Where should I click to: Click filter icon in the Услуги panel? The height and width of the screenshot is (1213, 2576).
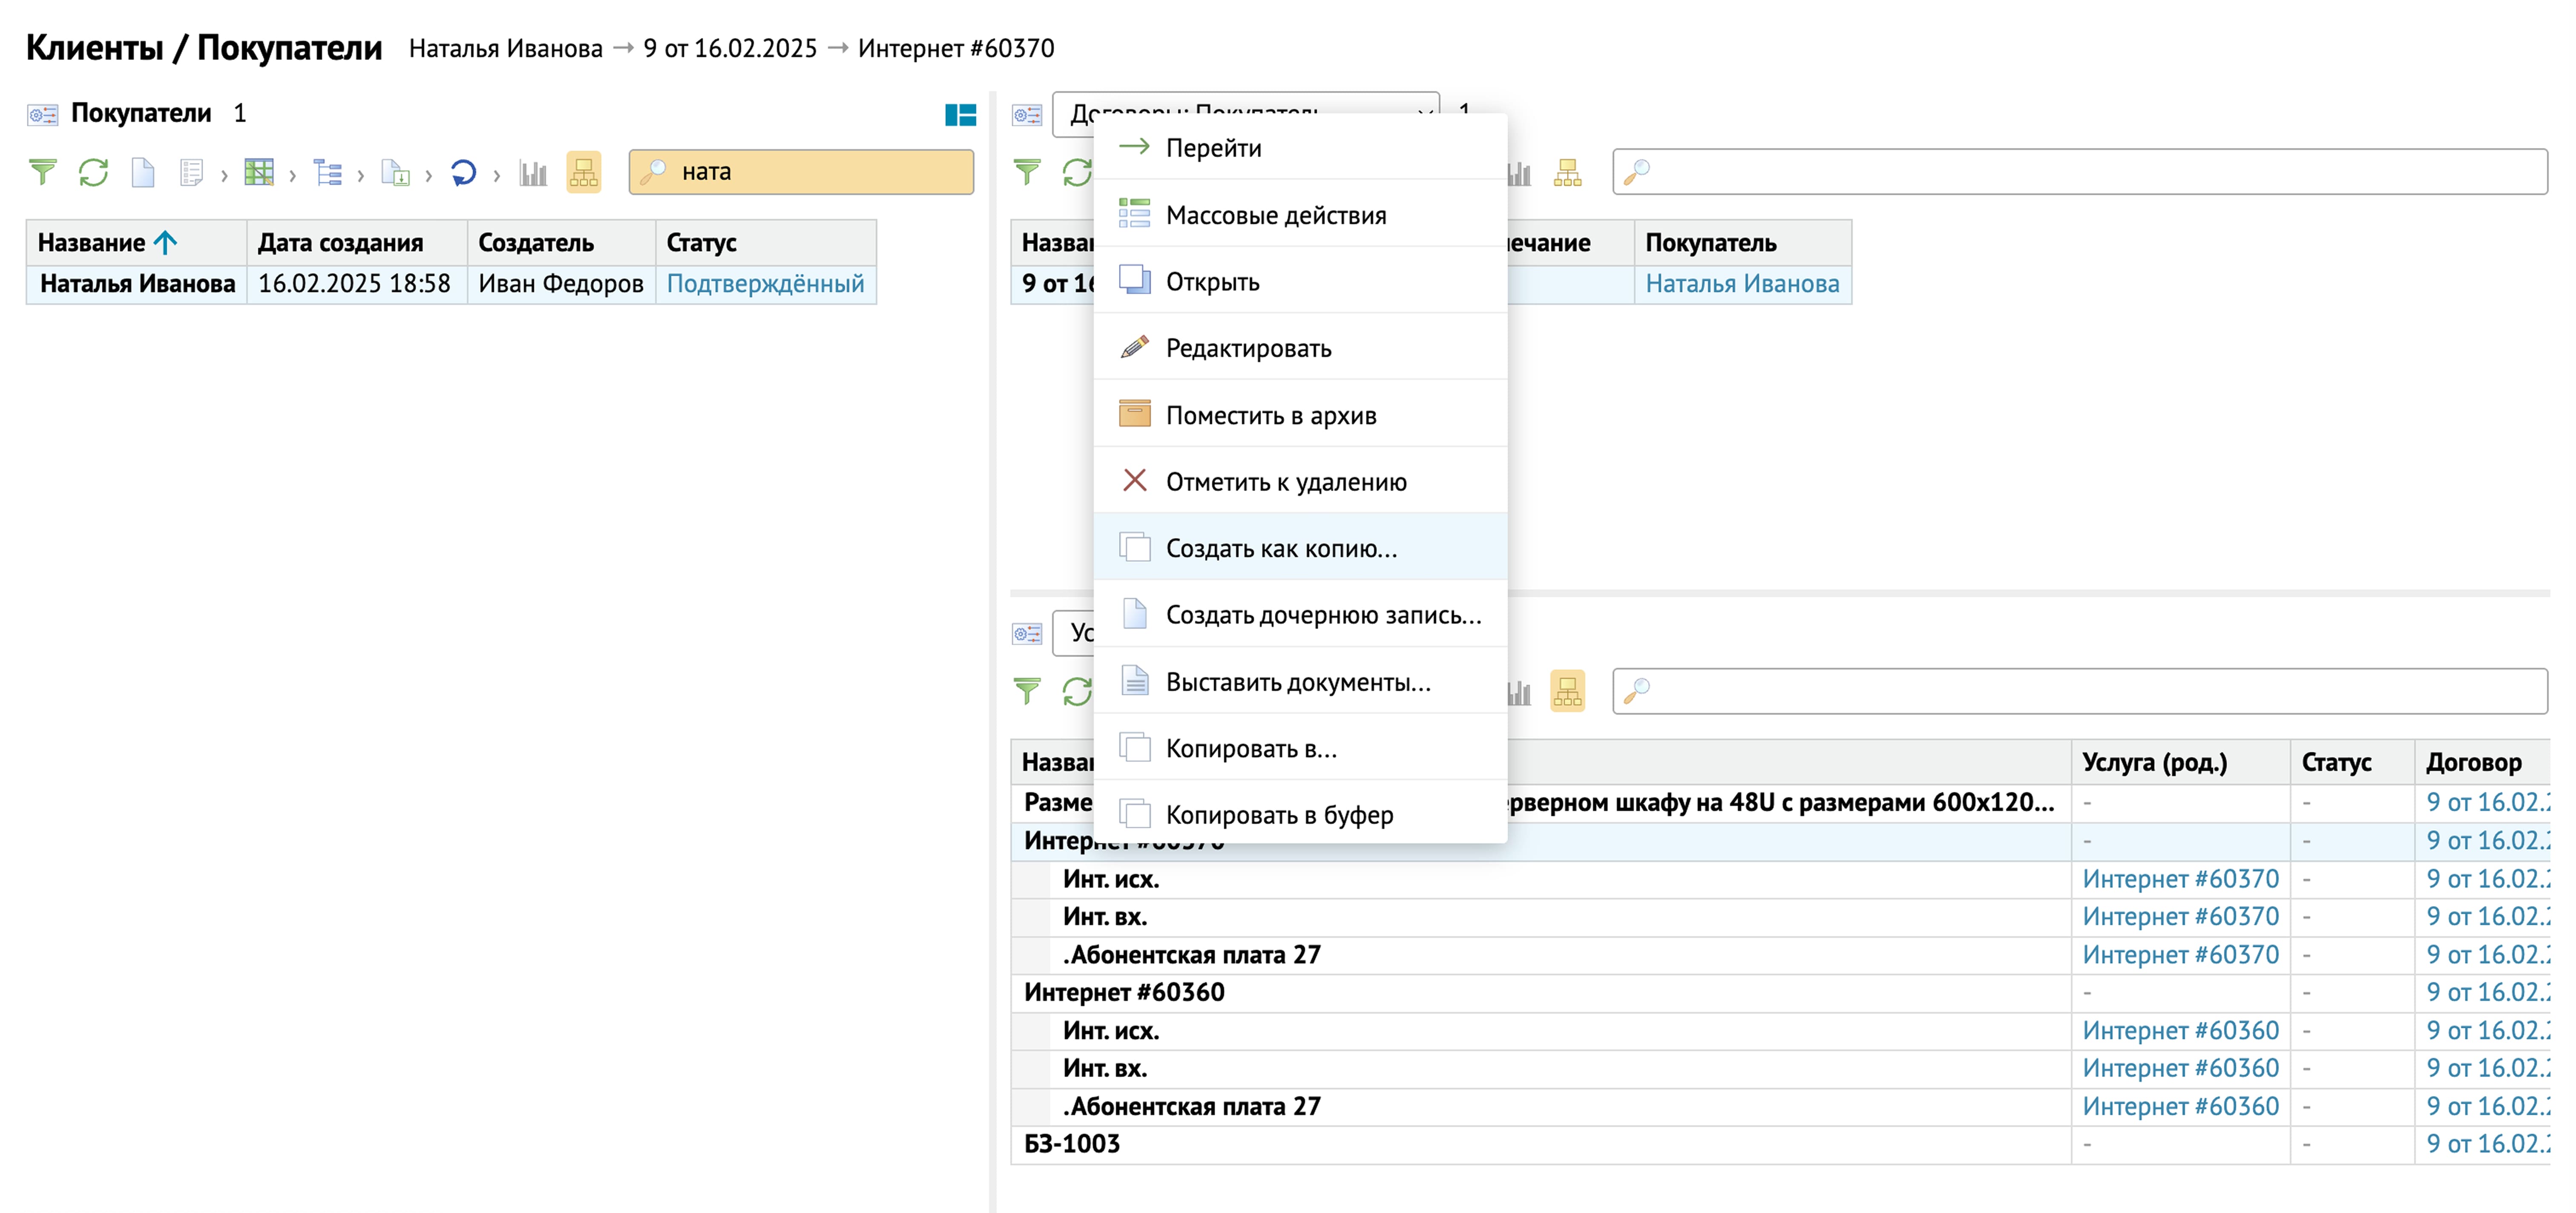click(1027, 691)
